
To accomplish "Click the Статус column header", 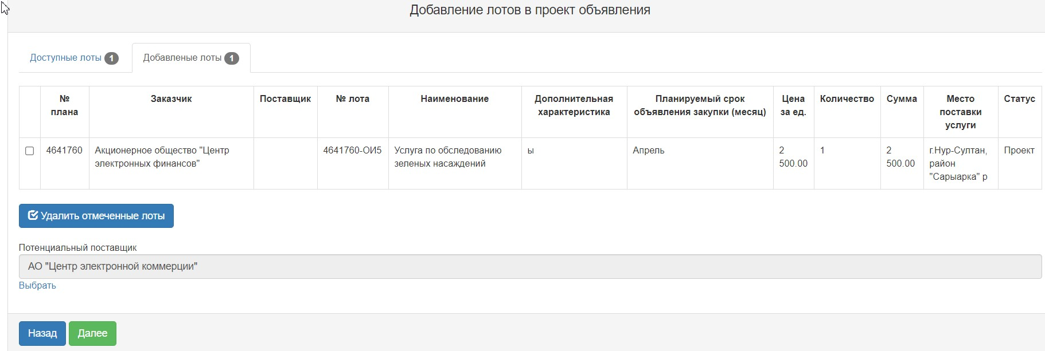I will point(1019,98).
